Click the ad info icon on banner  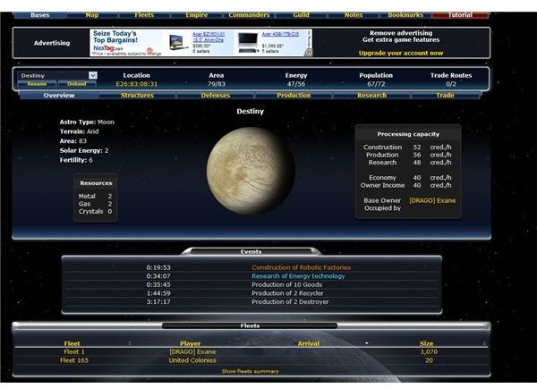point(309,53)
